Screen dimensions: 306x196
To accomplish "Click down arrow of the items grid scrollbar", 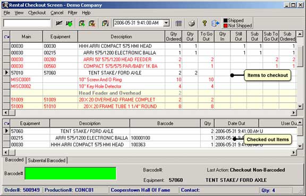I will pos(300,106).
